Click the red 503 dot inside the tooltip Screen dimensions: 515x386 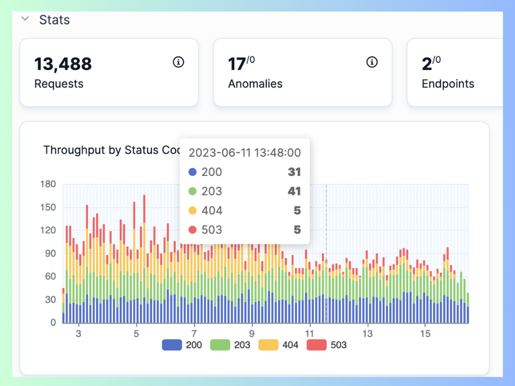[193, 230]
